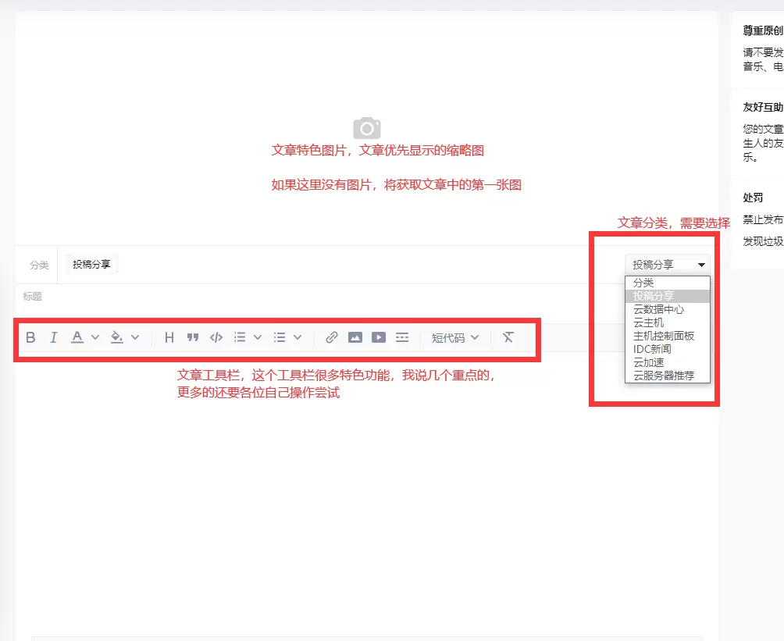The width and height of the screenshot is (784, 641).
Task: Click the 投稿分享 tag next to 分类
Action: coord(90,264)
